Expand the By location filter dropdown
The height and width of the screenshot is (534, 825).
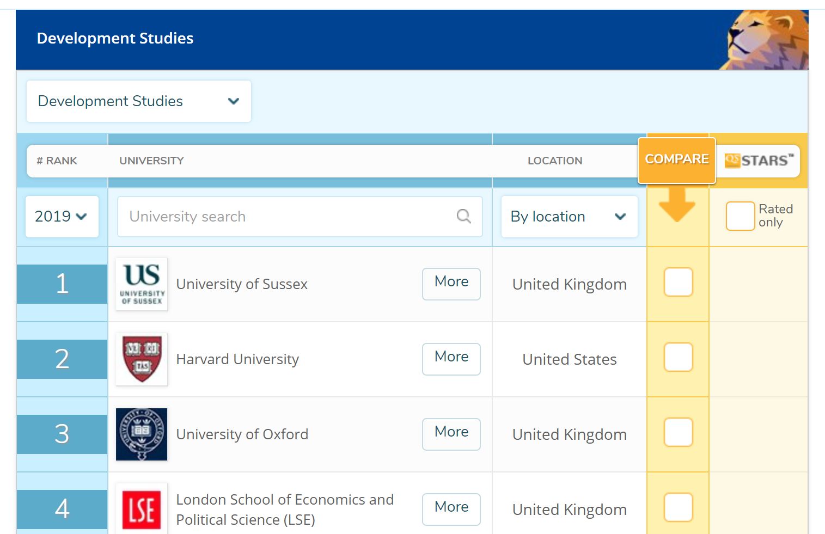pyautogui.click(x=569, y=217)
